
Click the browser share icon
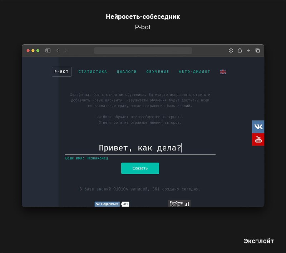240,51
